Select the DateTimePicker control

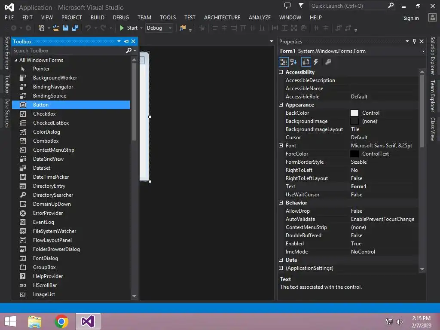pos(71,177)
